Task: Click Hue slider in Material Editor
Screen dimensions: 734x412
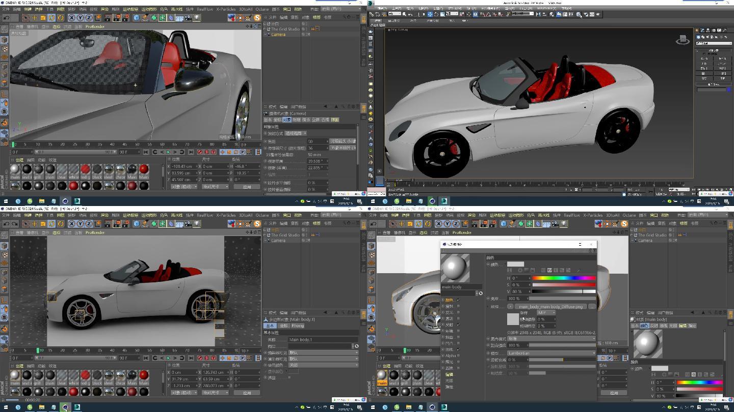Action: click(564, 278)
